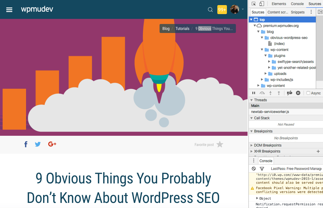Toggle the device toolbar in DevTools

click(262, 4)
